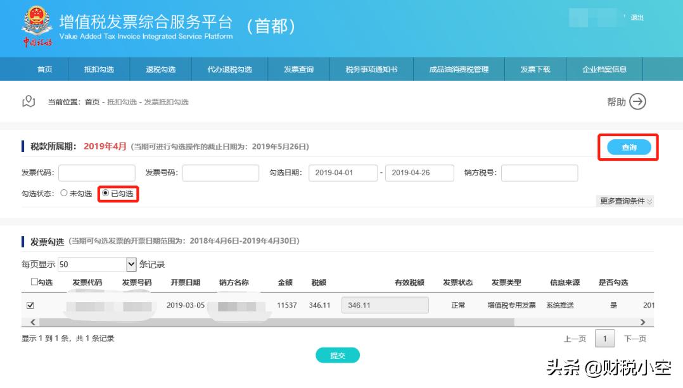Open the 发票下载 section
This screenshot has height=388, width=683.
click(x=534, y=70)
